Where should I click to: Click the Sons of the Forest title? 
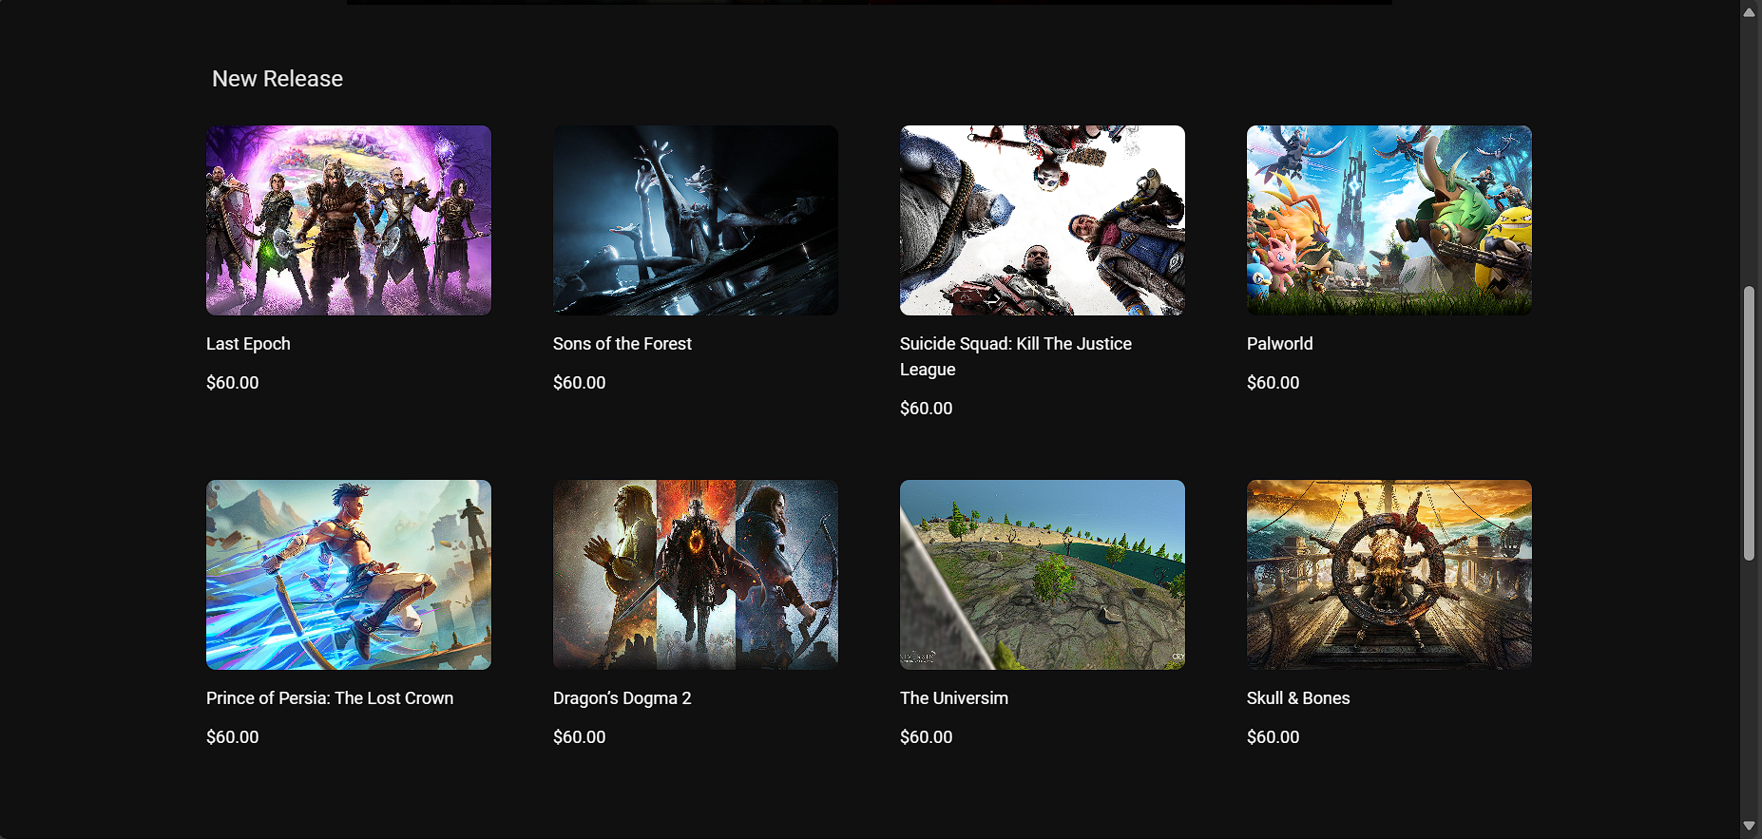click(x=622, y=344)
